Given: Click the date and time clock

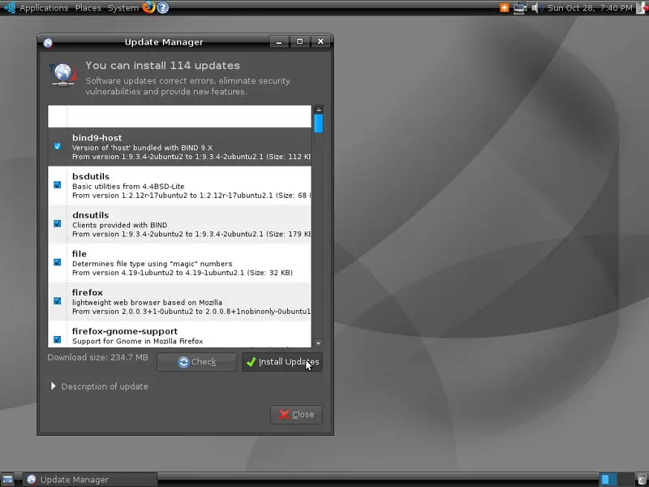Looking at the screenshot, I should tap(590, 8).
